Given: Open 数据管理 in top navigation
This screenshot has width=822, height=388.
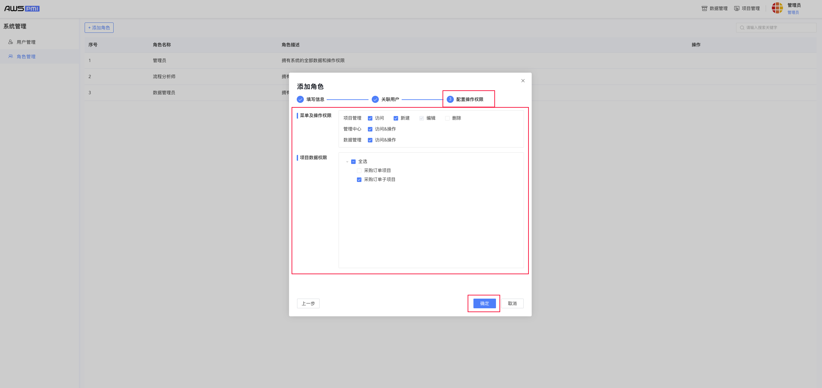Looking at the screenshot, I should 715,8.
